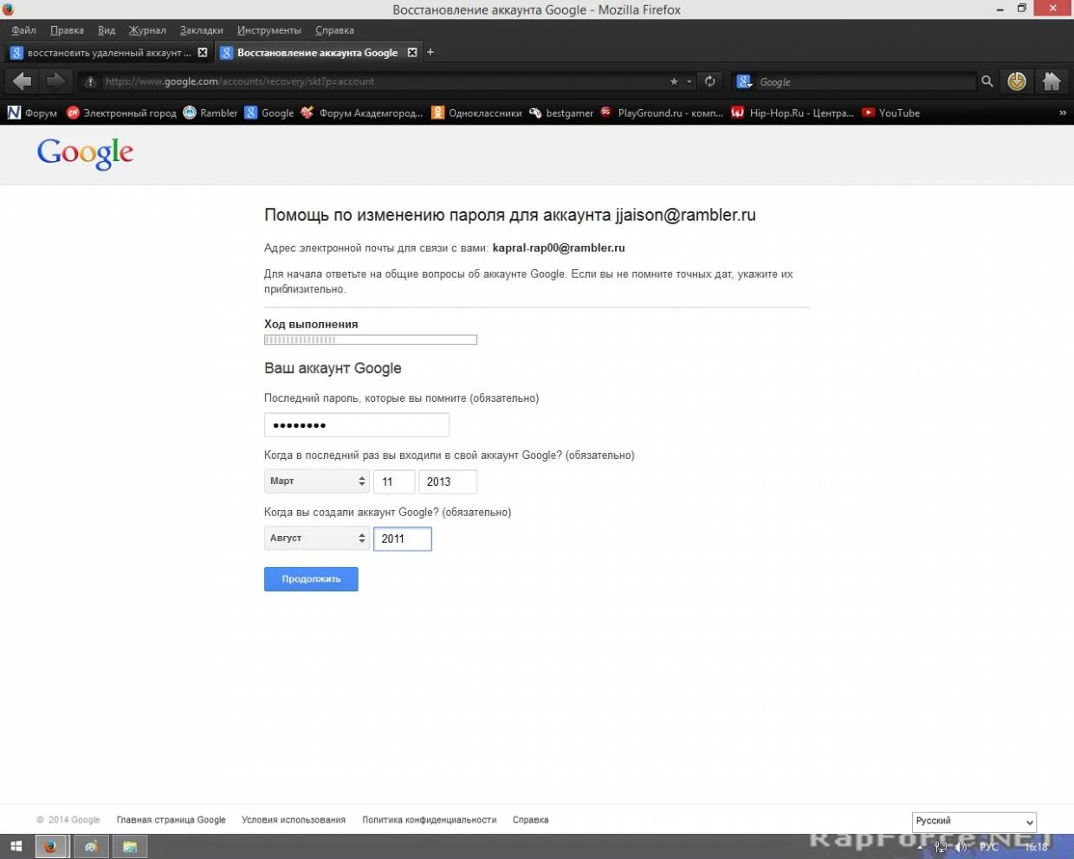
Task: Open the Одноклассники bookmark
Action: point(476,113)
